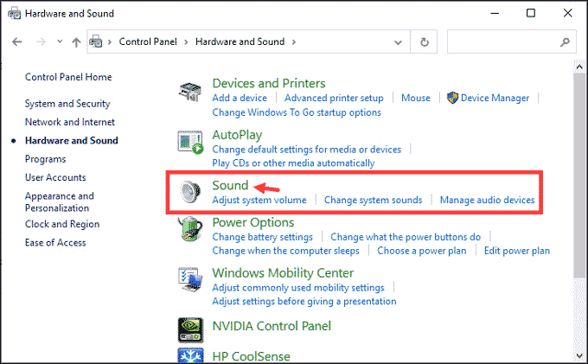
Task: Click the scrollbar down arrow
Action: (579, 356)
